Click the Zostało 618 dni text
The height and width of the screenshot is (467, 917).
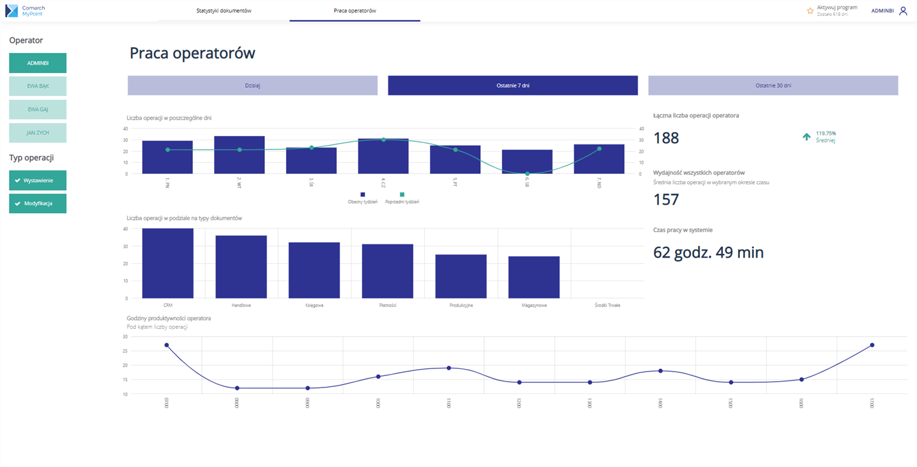(834, 14)
